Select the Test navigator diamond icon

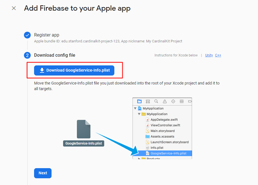[x=173, y=101]
